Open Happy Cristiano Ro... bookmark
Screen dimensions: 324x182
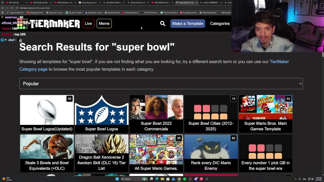(x=16, y=13)
